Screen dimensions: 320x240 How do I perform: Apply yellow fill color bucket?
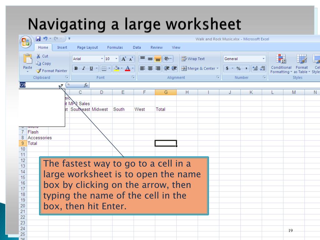click(x=117, y=68)
